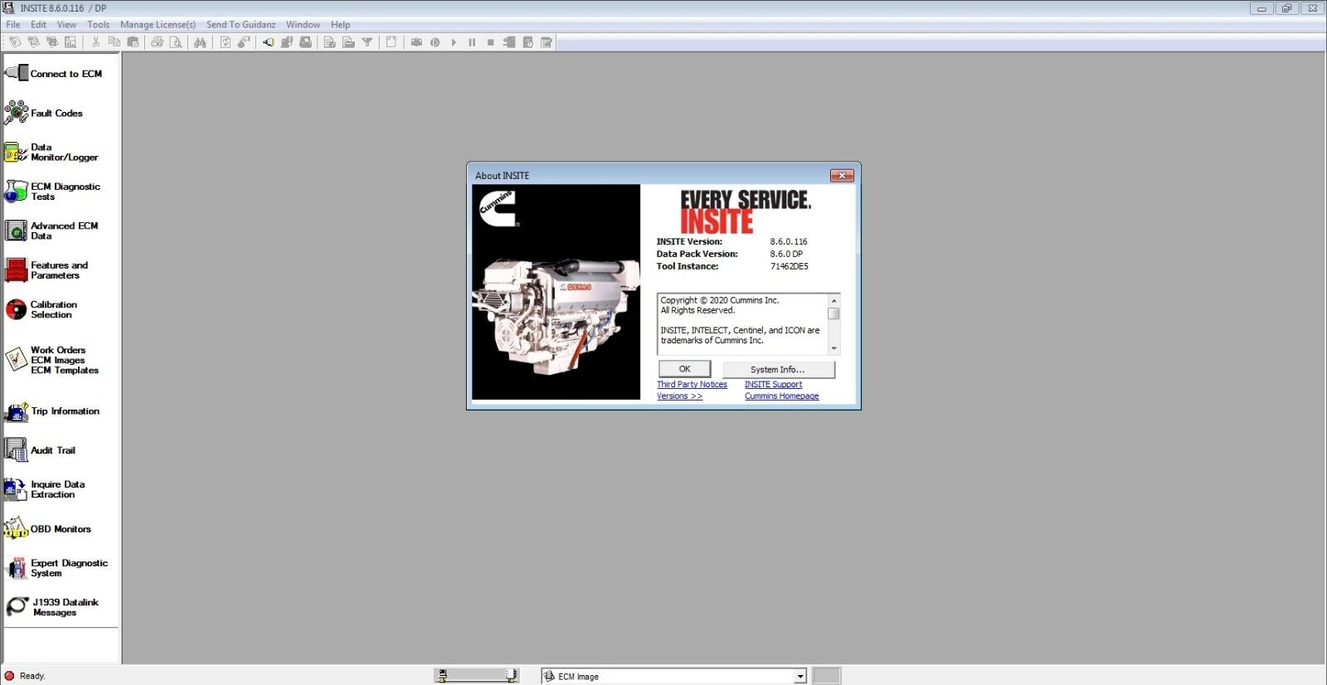Viewport: 1327px width, 685px height.
Task: Open Advanced ECM Data
Action: (52, 231)
